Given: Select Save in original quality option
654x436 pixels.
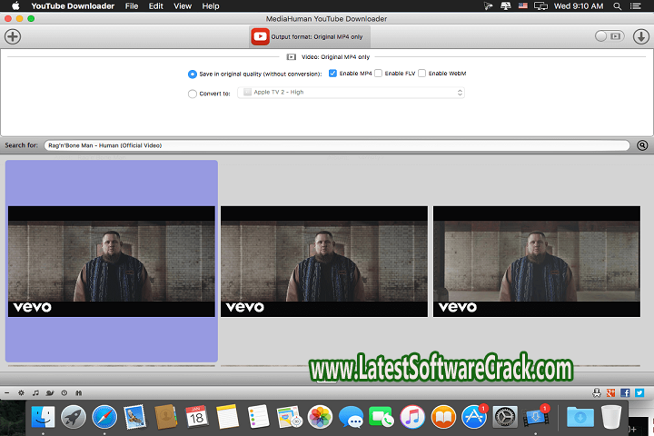Looking at the screenshot, I should (x=193, y=74).
